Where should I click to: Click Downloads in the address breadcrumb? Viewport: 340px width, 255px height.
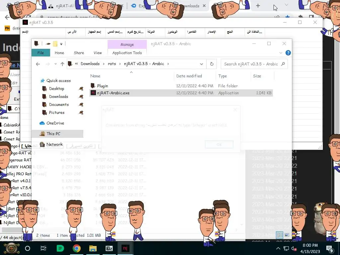pyautogui.click(x=90, y=64)
